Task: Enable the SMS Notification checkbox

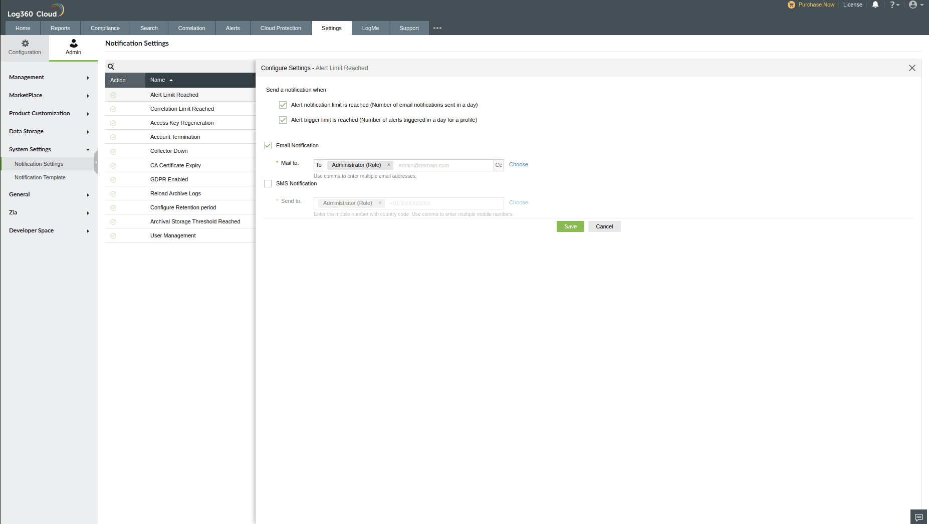Action: (x=268, y=183)
